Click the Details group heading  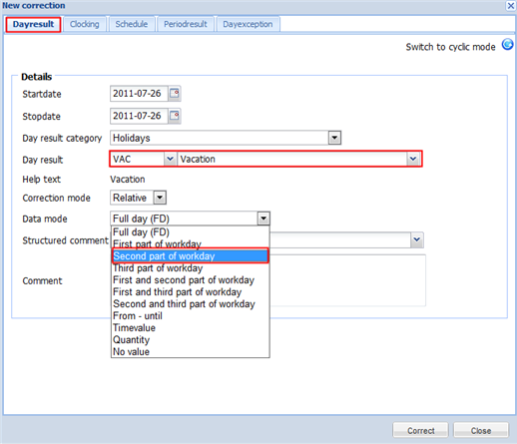point(37,77)
